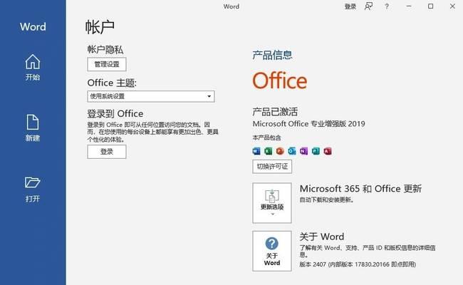Minimize the Word window
The height and width of the screenshot is (285, 463).
pyautogui.click(x=409, y=6)
